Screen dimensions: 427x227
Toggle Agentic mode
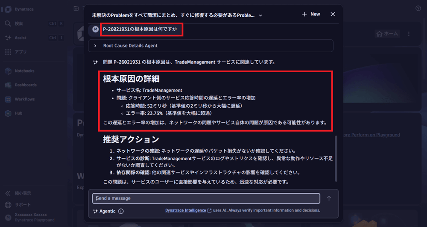pyautogui.click(x=104, y=211)
